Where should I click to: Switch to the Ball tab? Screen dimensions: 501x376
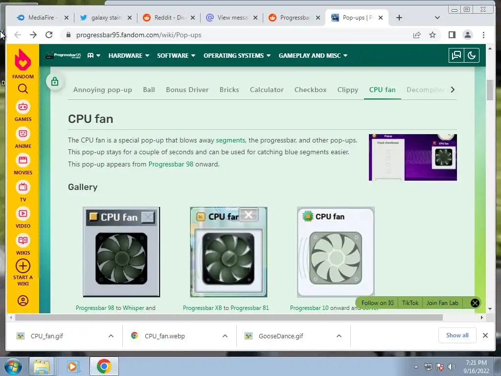[x=149, y=90]
